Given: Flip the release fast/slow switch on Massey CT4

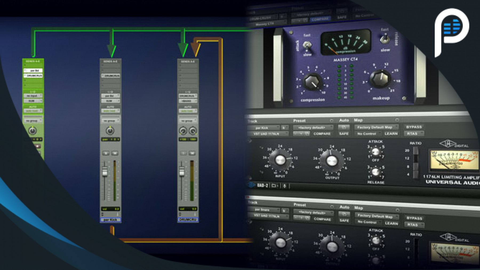Looking at the screenshot, I should 384,39.
